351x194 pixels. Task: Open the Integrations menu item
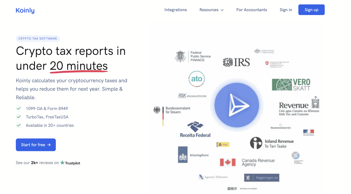(175, 10)
